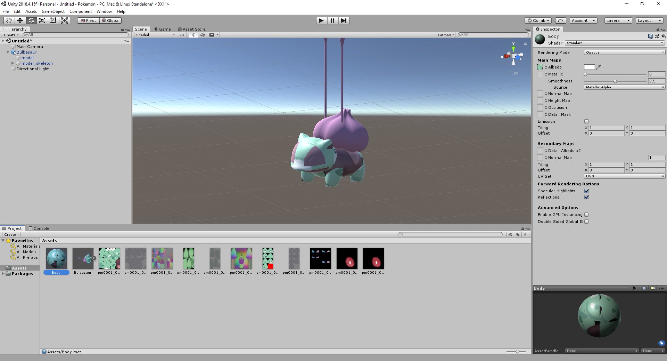Click the Albedo texture slot
This screenshot has height=361, width=667.
coord(540,67)
